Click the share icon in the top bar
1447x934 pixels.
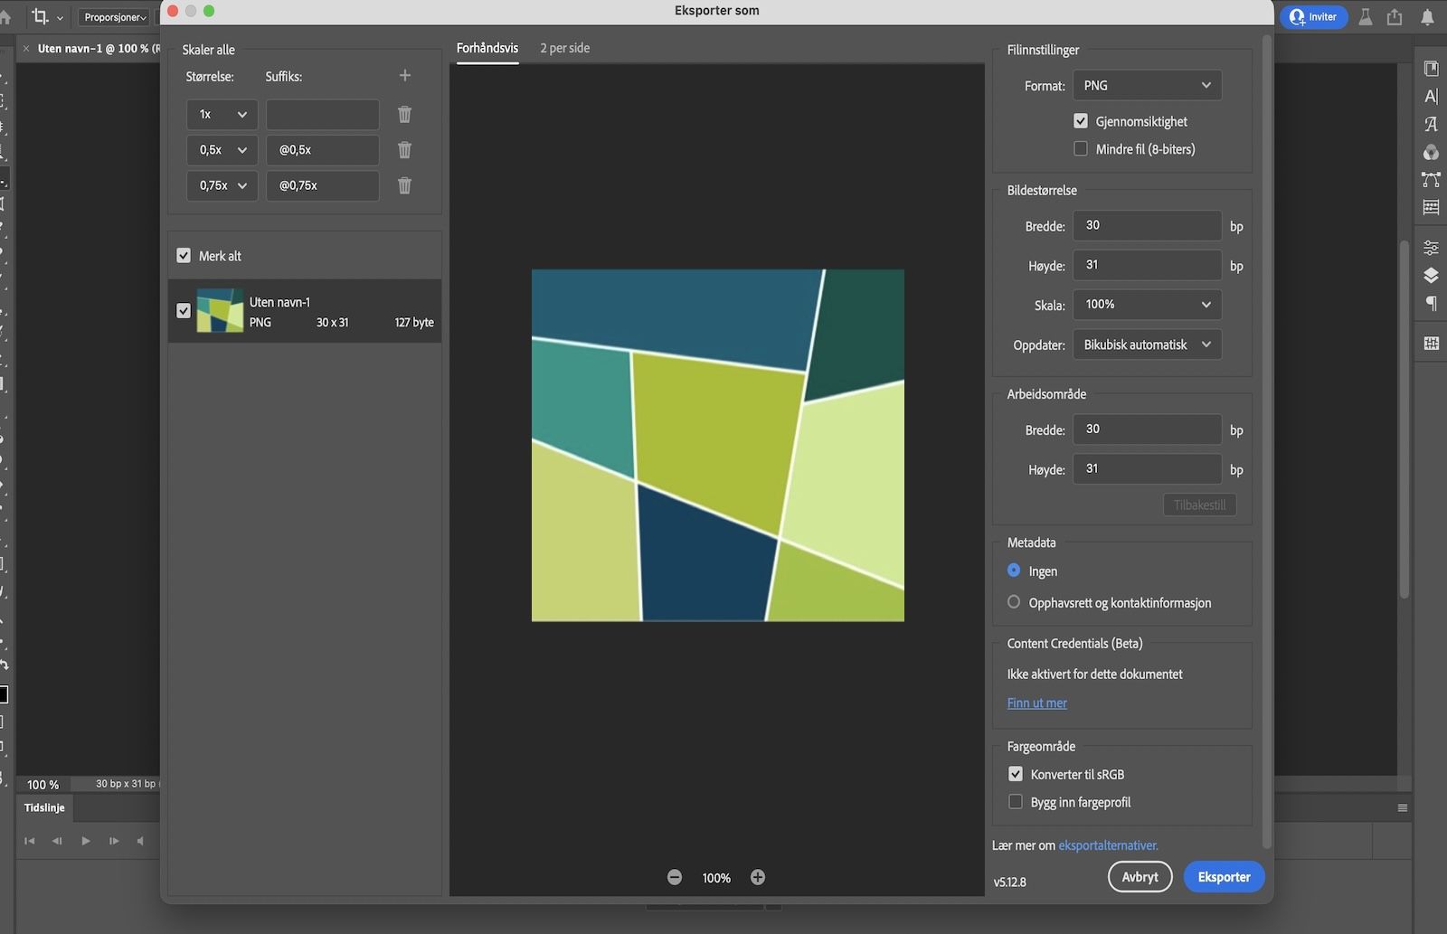(1395, 17)
